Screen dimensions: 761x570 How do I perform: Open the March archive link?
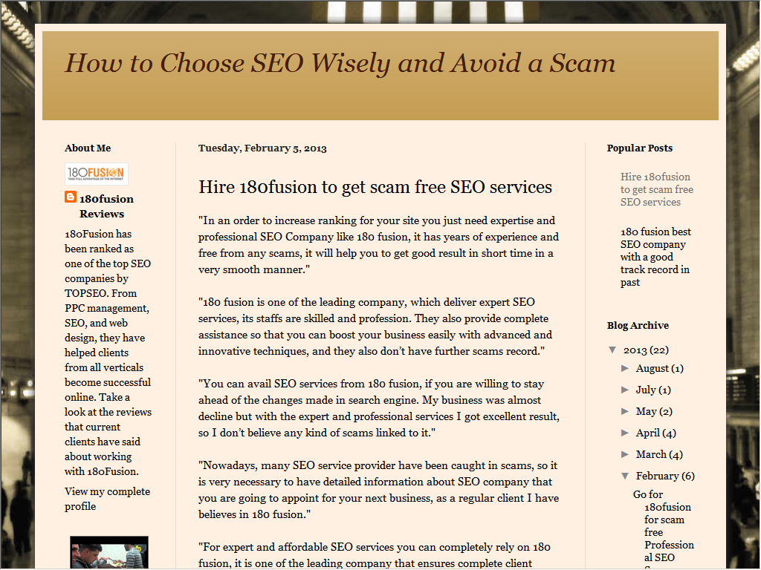(651, 454)
